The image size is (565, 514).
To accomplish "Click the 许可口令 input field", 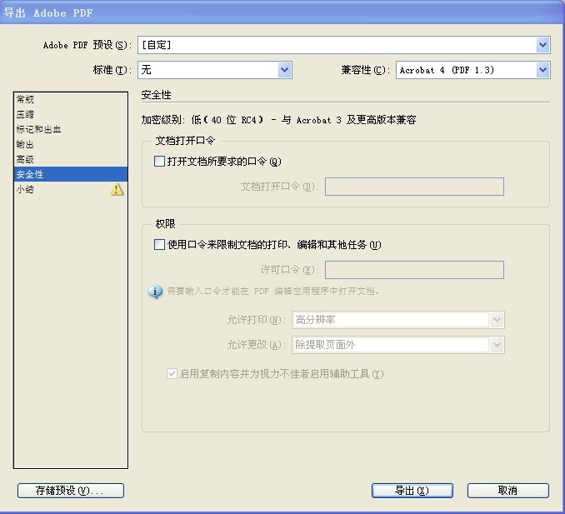I will click(x=414, y=270).
